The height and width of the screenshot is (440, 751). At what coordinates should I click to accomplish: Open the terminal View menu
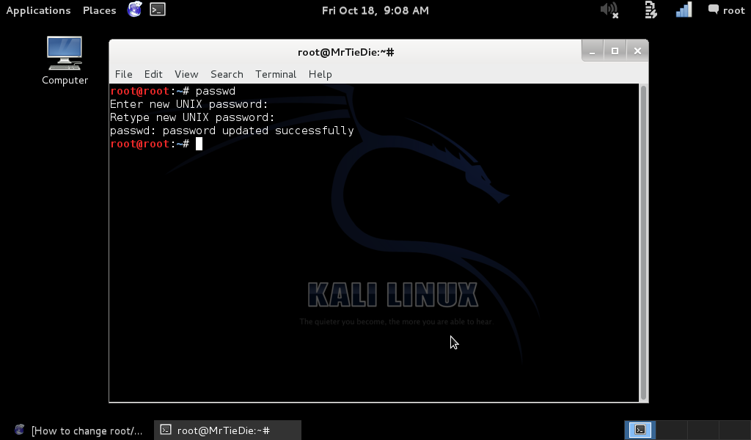point(186,74)
